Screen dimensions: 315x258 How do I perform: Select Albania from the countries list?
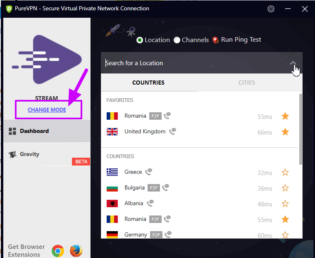(200, 204)
